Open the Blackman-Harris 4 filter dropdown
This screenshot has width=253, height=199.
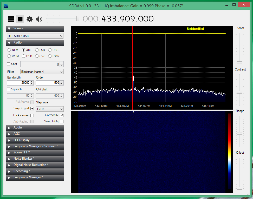[42, 72]
